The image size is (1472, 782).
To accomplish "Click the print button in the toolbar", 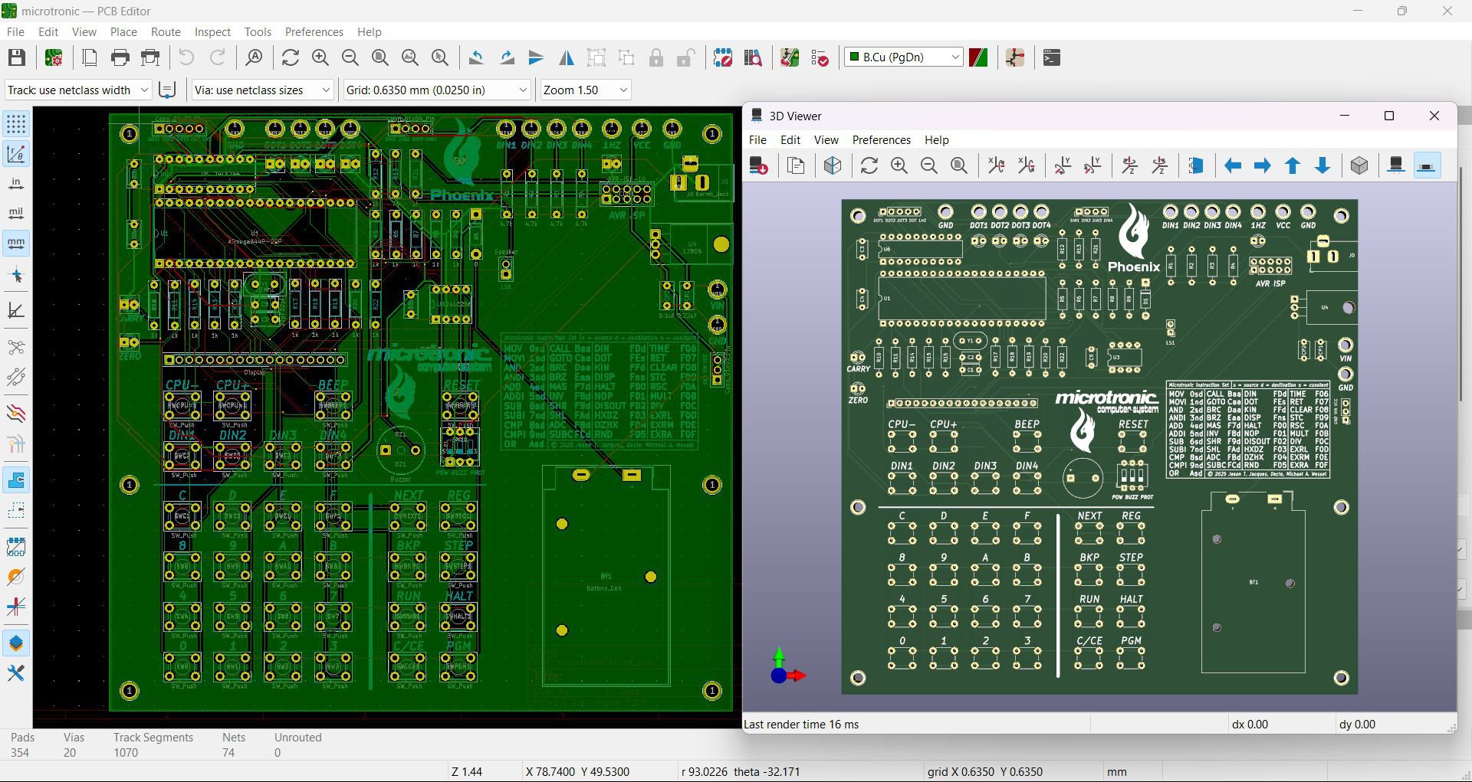I will coord(120,57).
